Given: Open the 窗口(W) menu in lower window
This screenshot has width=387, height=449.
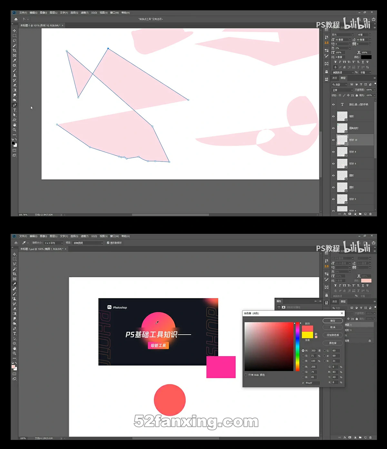Looking at the screenshot, I should tap(114, 236).
